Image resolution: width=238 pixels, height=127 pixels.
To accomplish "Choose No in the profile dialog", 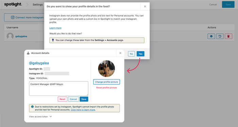I will click(131, 54).
